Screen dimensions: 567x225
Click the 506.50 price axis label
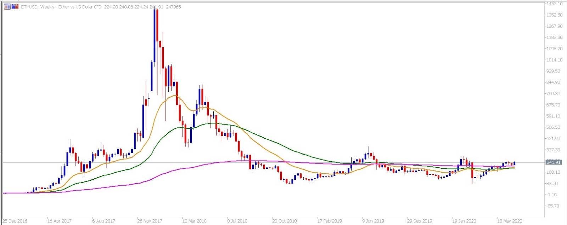[555, 127]
